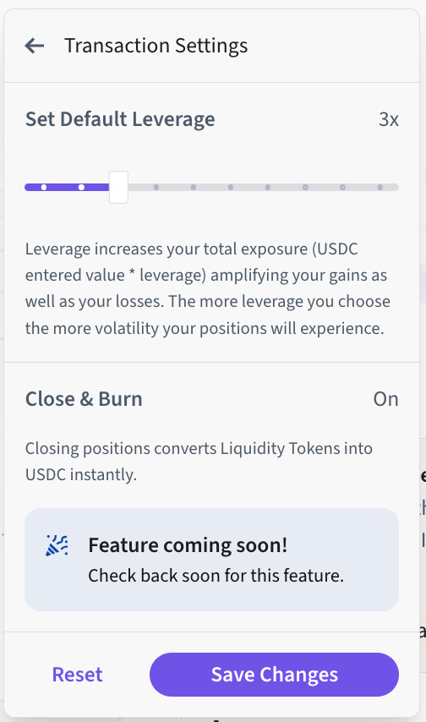Set leverage slider to second dot
Screen dimensions: 426x722
coord(81,188)
